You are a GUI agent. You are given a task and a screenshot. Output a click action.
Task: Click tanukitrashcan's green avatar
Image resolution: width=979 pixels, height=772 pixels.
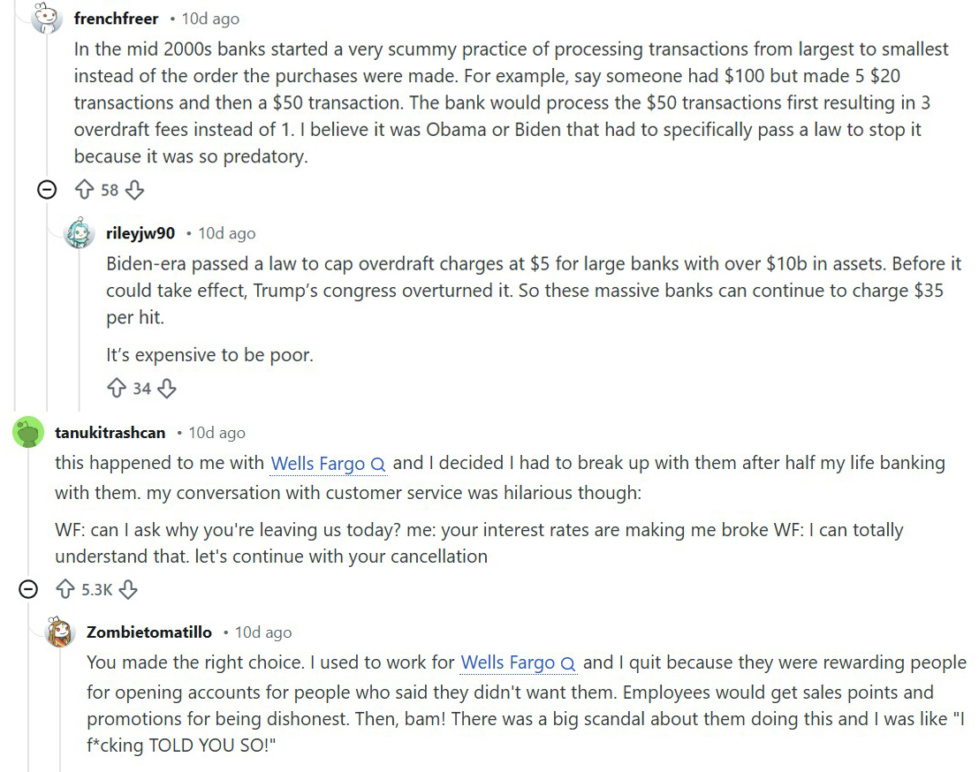[28, 433]
